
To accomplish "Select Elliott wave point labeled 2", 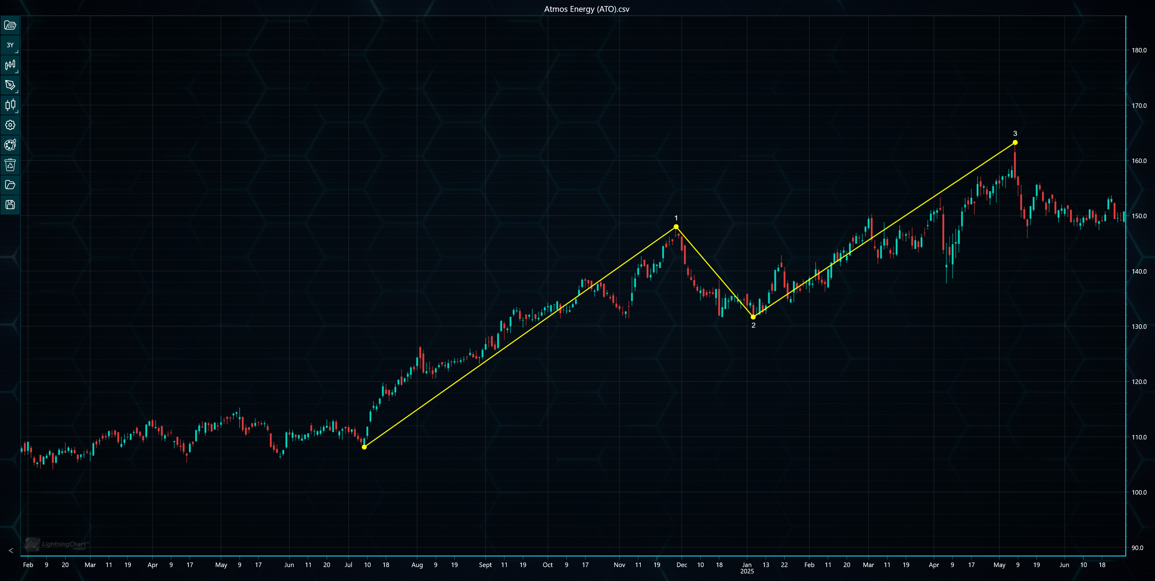I will coord(753,317).
